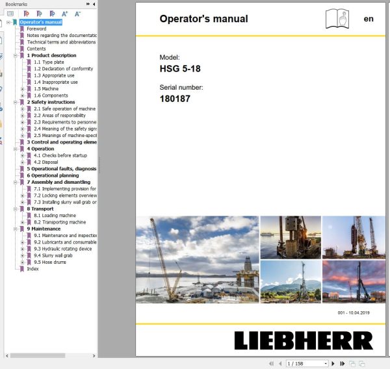Click the third bookmark flag toolbar icon
The width and height of the screenshot is (390, 369).
(x=52, y=14)
